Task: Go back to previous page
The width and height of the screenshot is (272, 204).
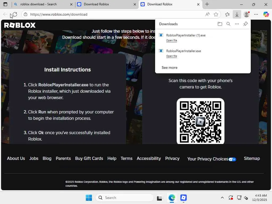Action: 5,14
